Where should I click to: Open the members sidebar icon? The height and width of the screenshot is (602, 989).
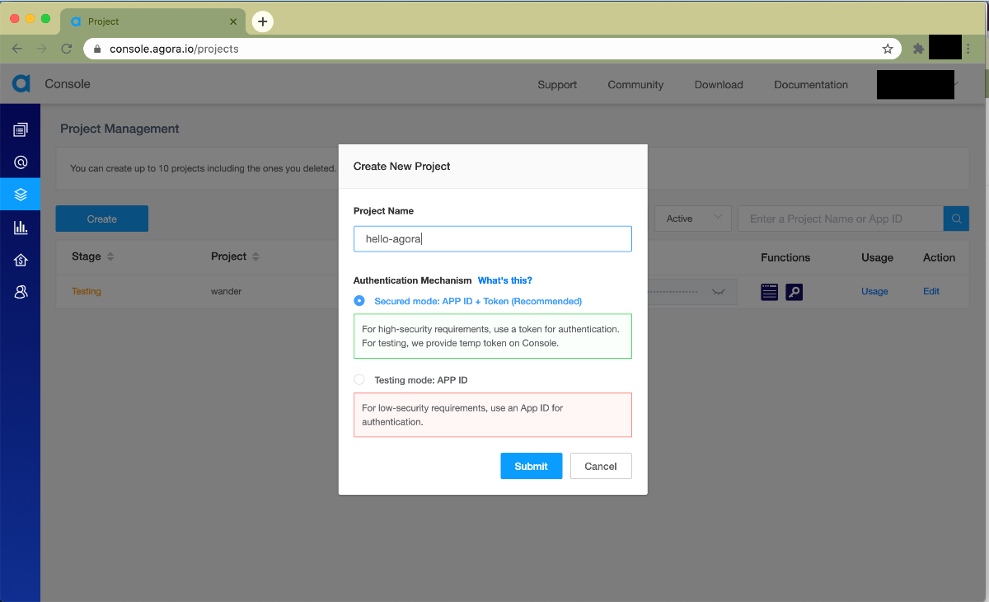pyautogui.click(x=21, y=292)
